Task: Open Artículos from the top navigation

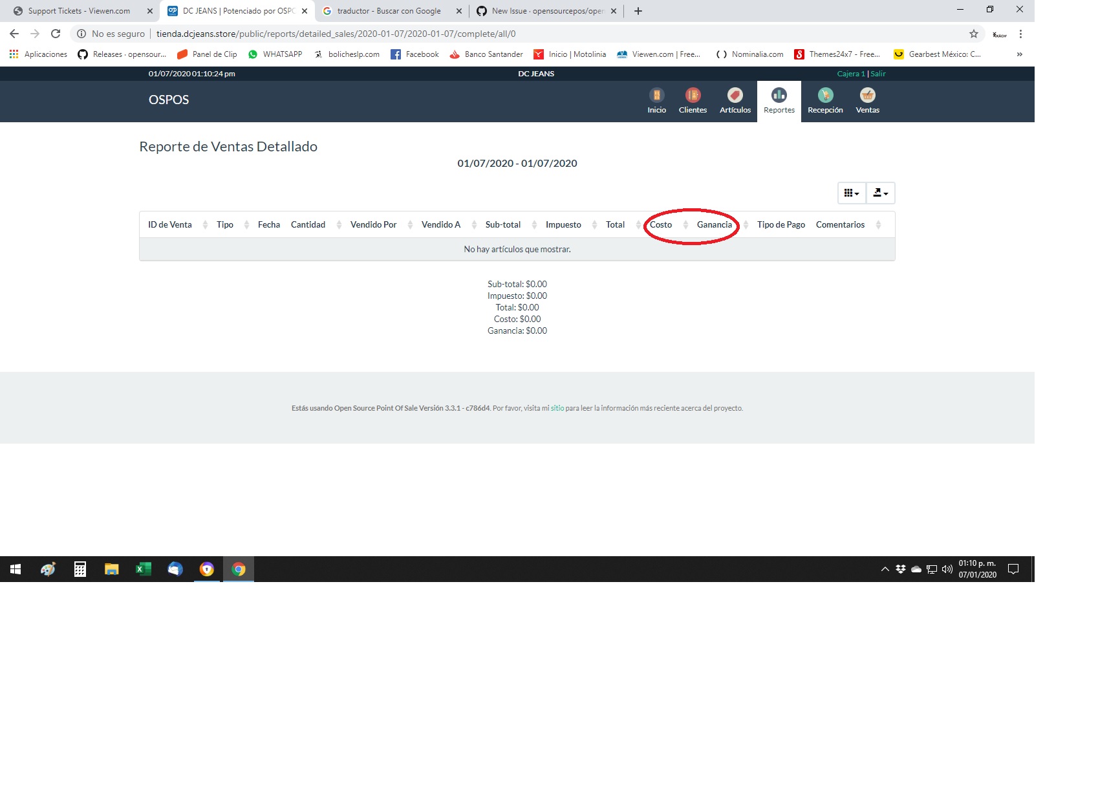Action: point(735,95)
